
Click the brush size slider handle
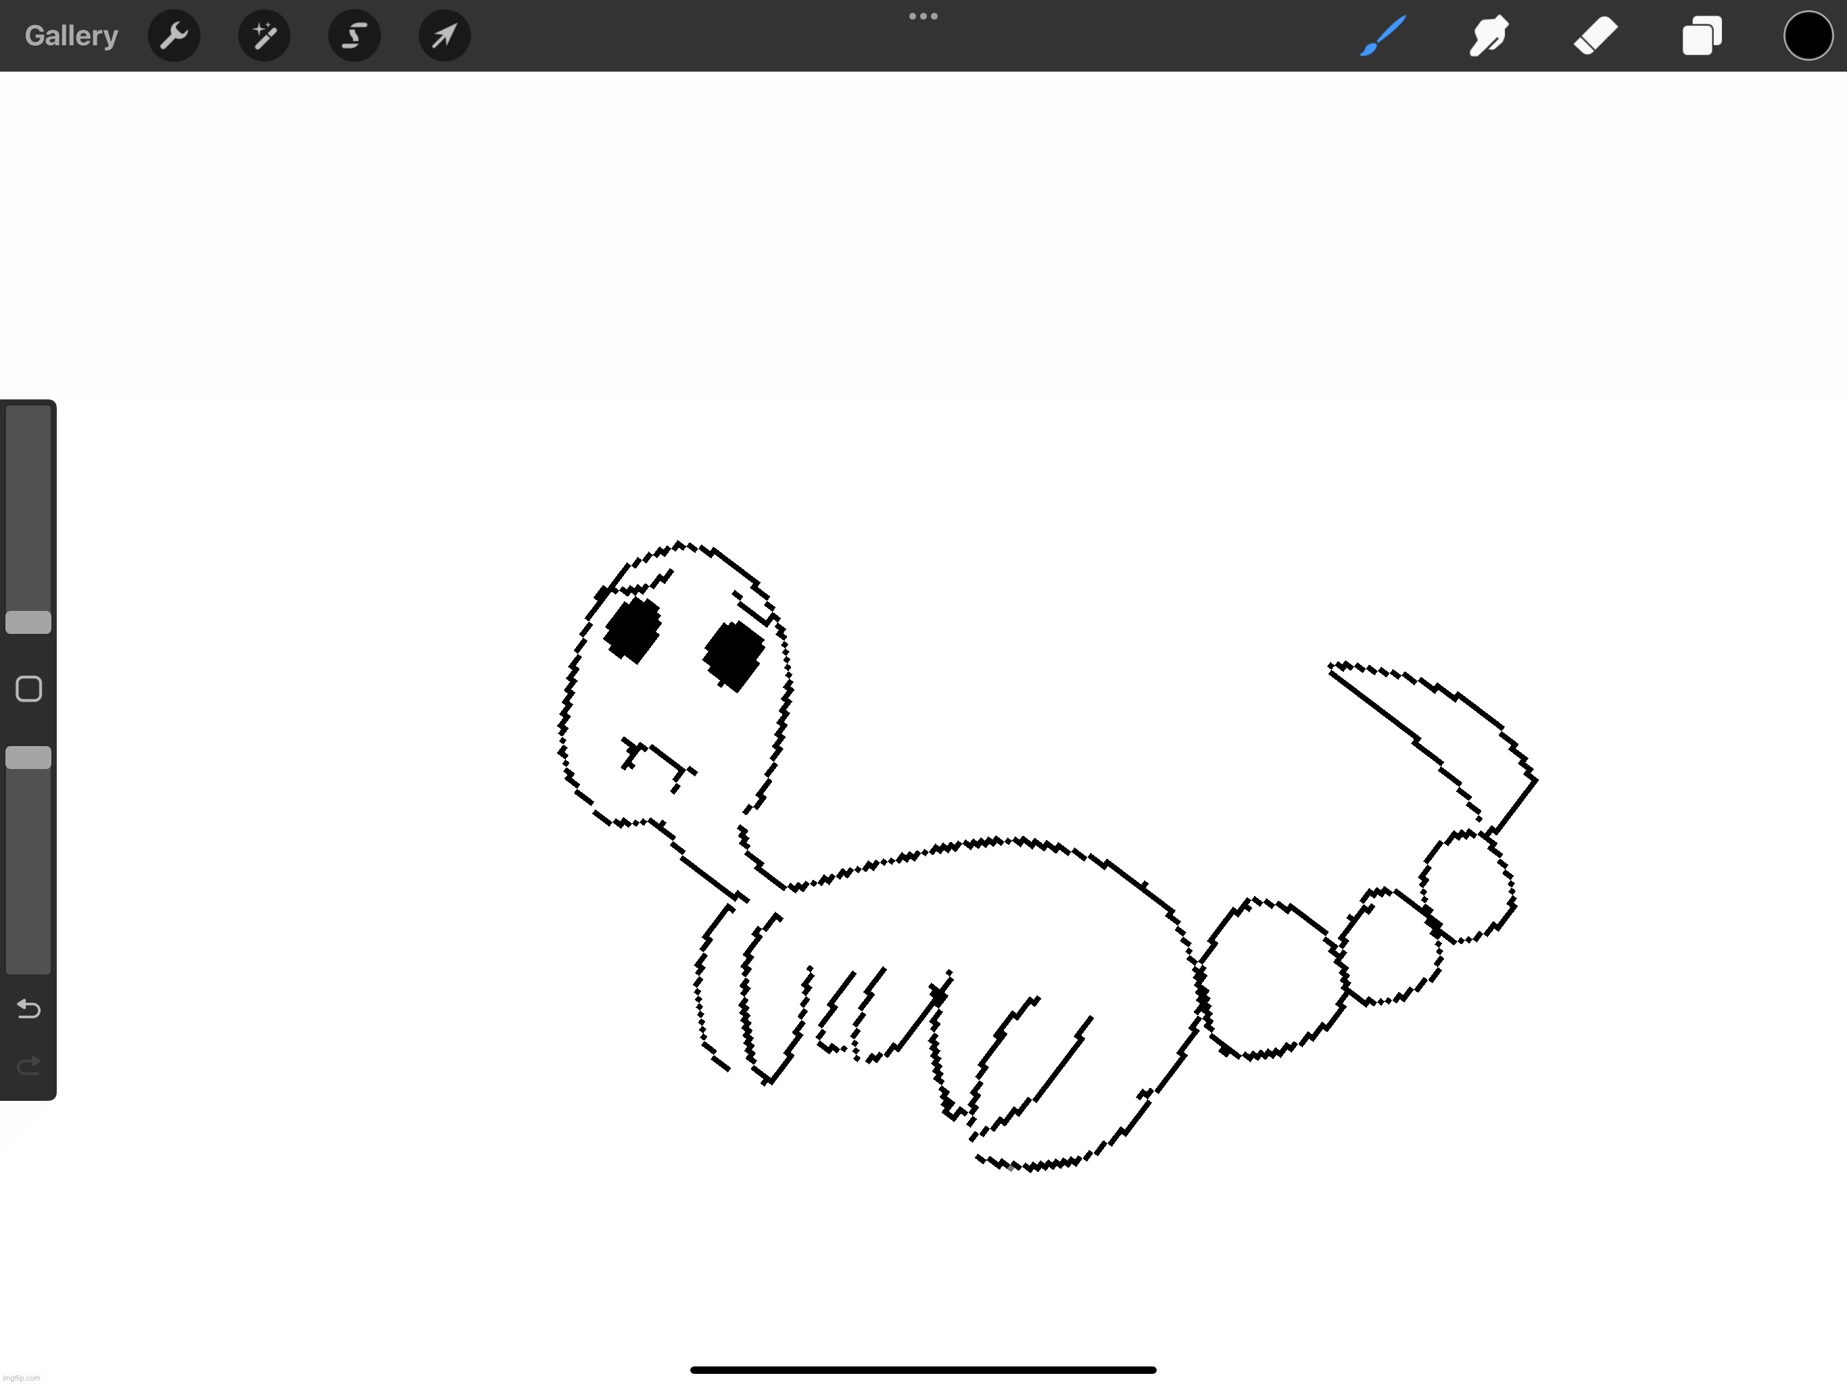(28, 622)
